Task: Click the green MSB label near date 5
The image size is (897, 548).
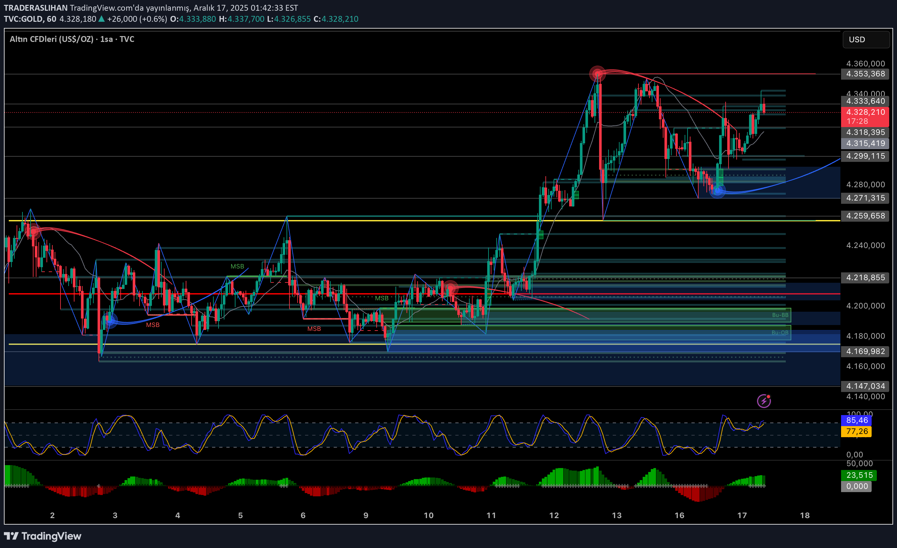Action: point(237,266)
